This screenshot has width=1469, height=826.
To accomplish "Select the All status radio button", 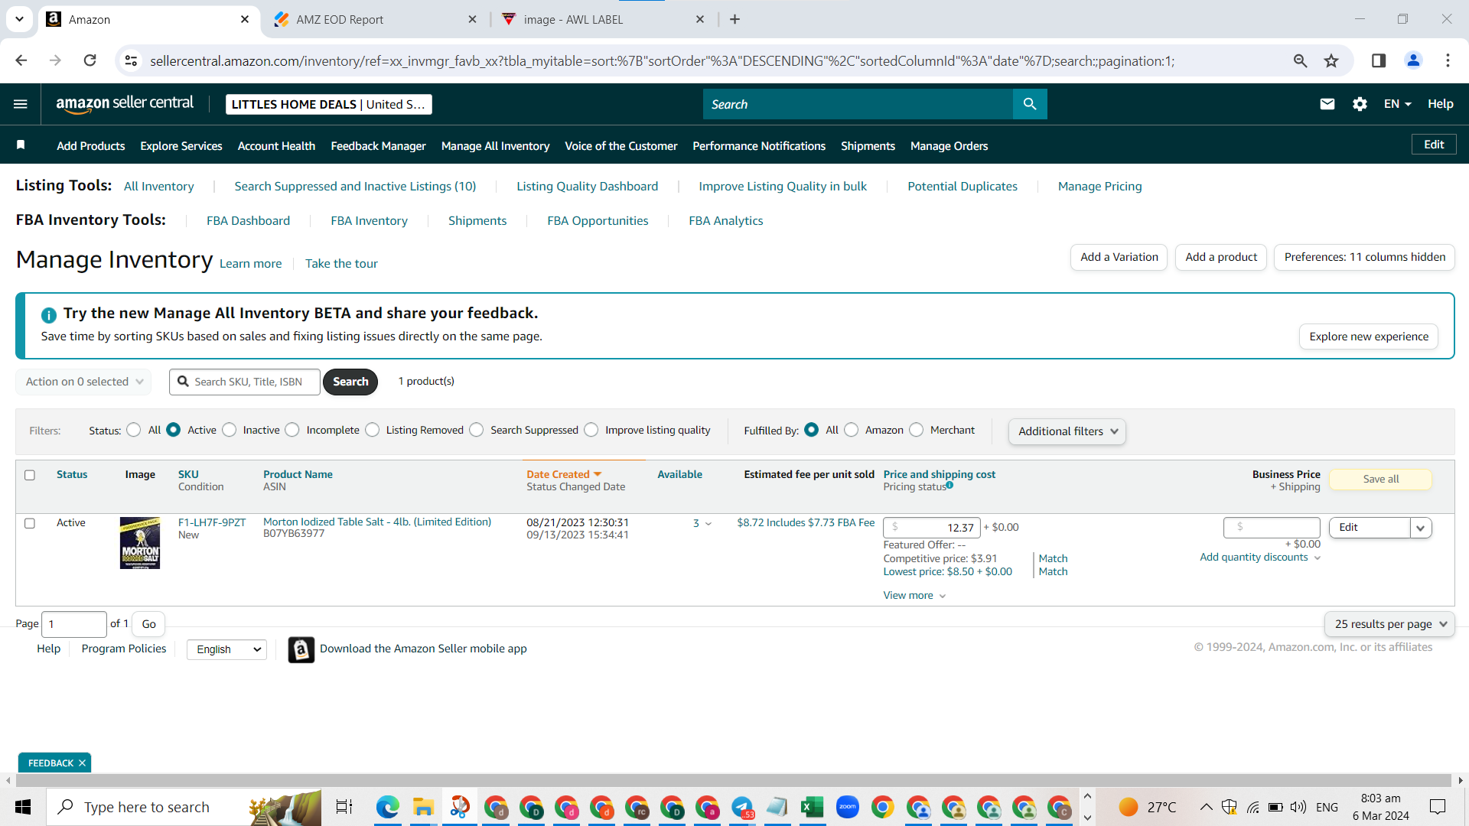I will (134, 430).
